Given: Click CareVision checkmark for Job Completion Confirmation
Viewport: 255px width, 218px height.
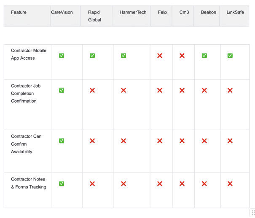Looking at the screenshot, I should (62, 90).
